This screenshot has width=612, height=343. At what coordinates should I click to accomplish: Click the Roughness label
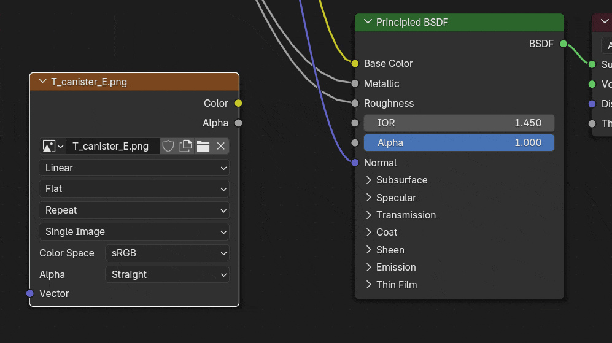pyautogui.click(x=389, y=104)
